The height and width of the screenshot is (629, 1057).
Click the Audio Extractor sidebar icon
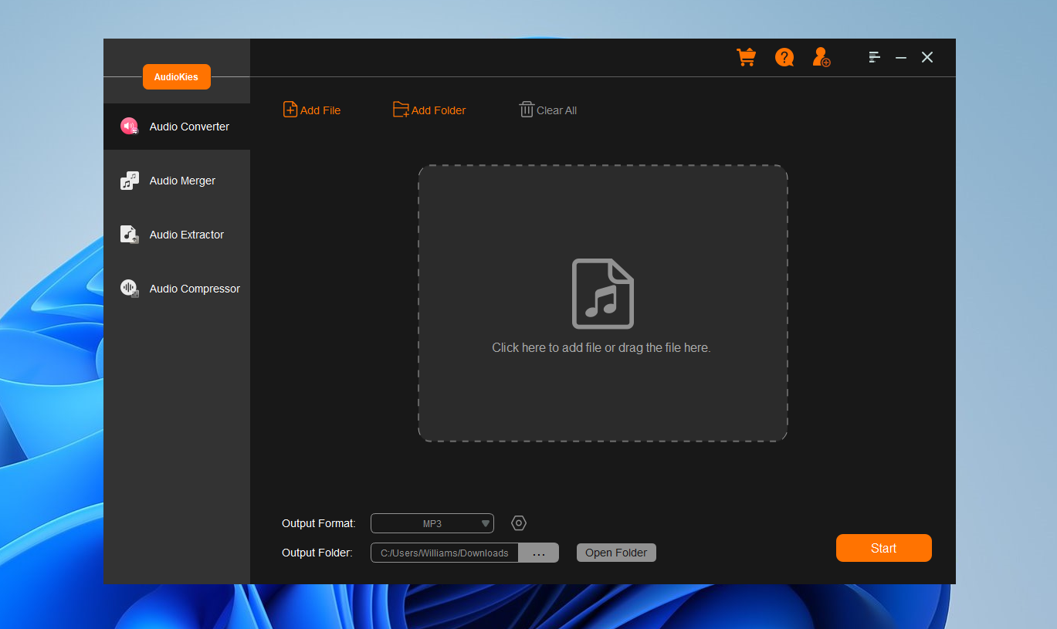pos(129,235)
